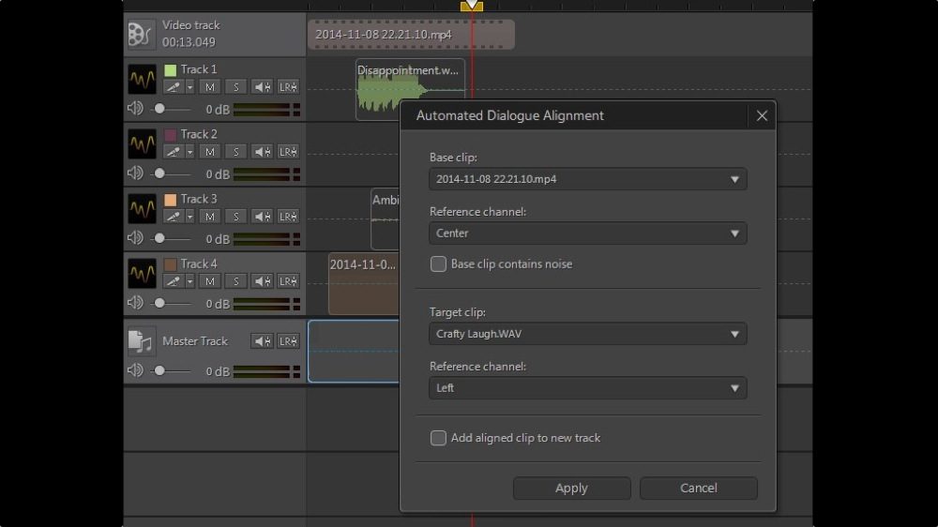The image size is (938, 527).
Task: Expand Track 4 record input arrow
Action: click(x=189, y=281)
